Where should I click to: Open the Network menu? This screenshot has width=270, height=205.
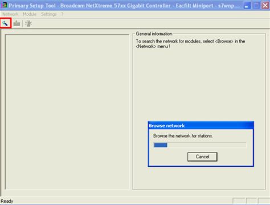(10, 14)
